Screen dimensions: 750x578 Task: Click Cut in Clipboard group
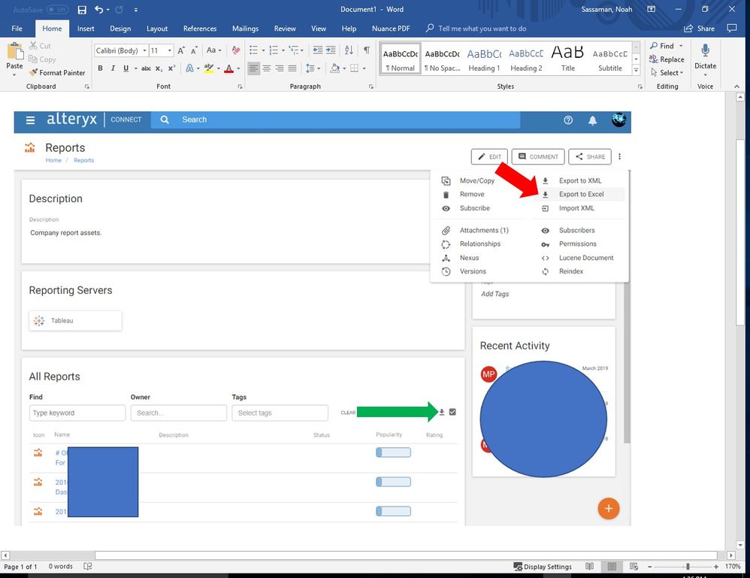click(x=40, y=46)
